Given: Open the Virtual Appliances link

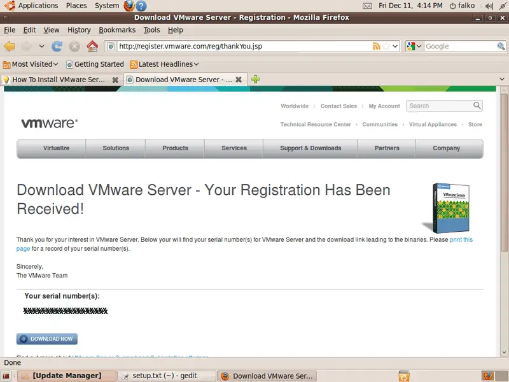Looking at the screenshot, I should click(433, 124).
